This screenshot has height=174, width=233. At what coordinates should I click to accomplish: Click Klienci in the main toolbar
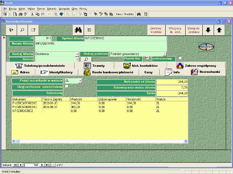(x=119, y=14)
